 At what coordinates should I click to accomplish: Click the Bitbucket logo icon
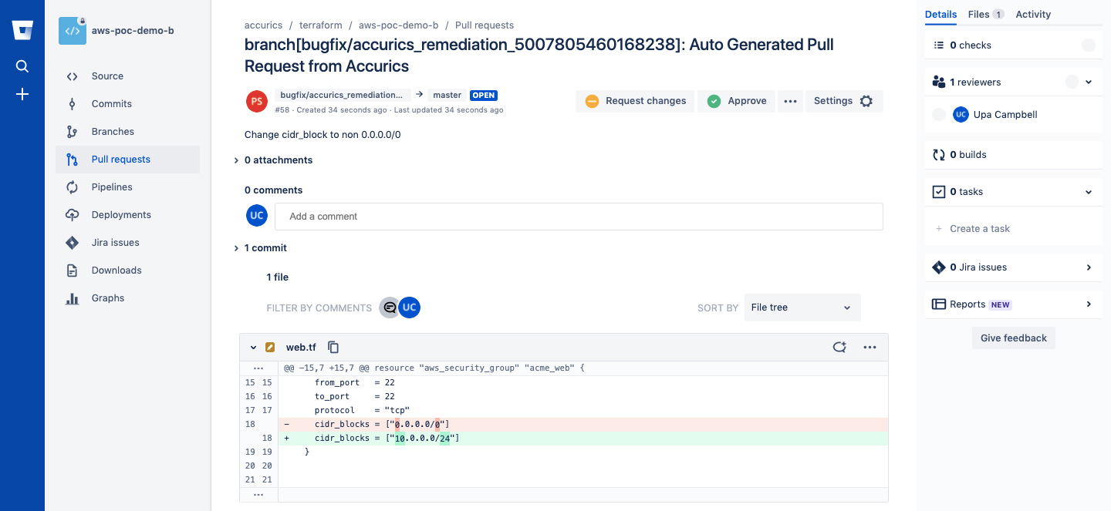22,30
